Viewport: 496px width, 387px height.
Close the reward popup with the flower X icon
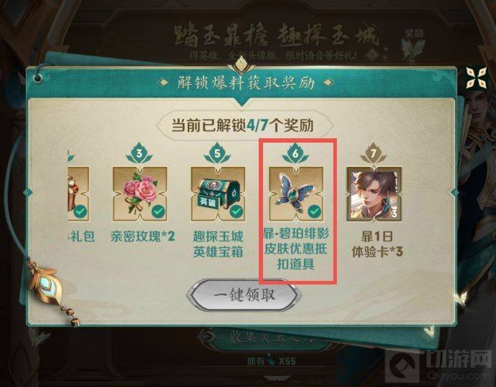pos(476,77)
